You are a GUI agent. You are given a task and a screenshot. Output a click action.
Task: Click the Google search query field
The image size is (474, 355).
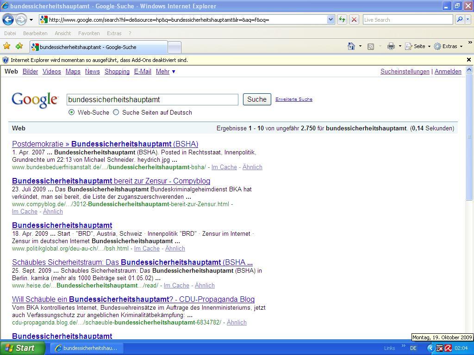[x=152, y=100]
